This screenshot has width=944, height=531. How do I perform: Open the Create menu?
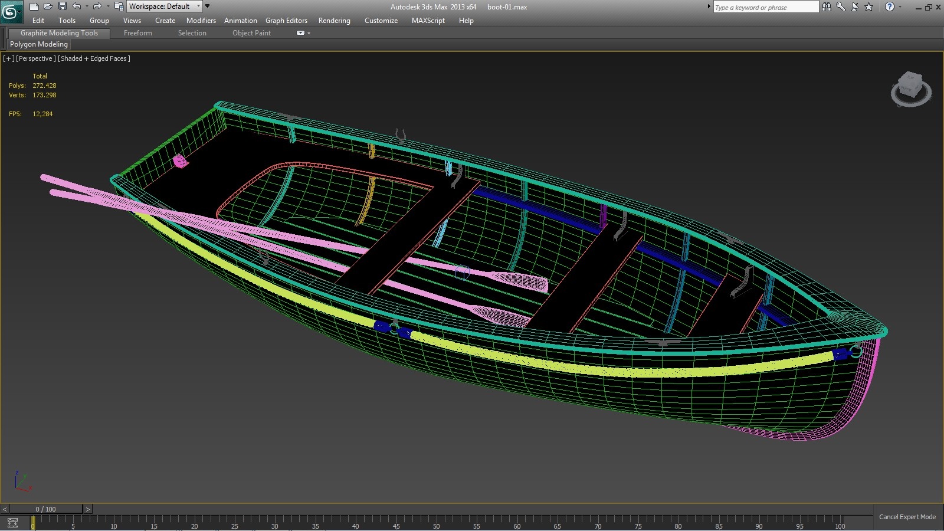[165, 21]
